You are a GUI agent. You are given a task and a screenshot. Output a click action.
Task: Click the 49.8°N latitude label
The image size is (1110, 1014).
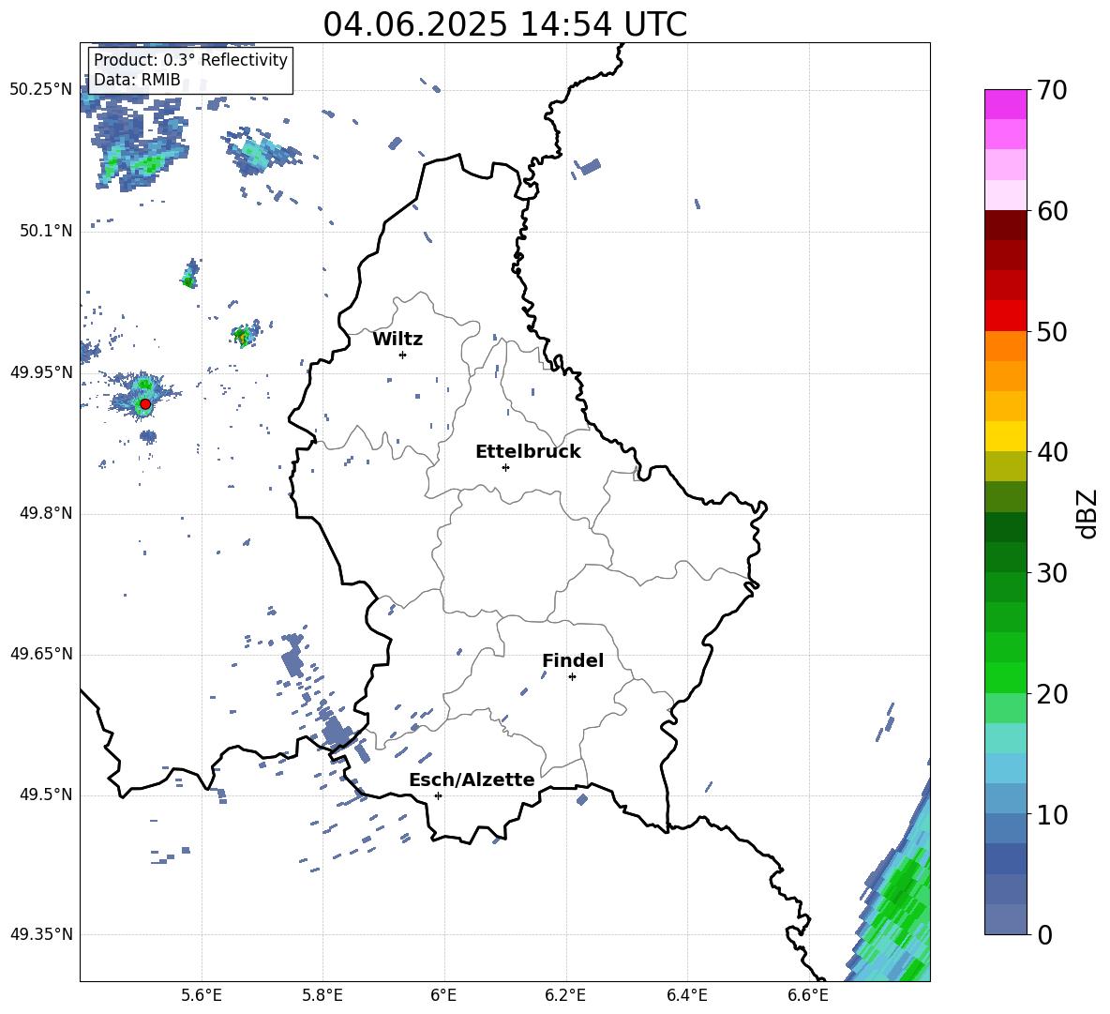pyautogui.click(x=46, y=513)
